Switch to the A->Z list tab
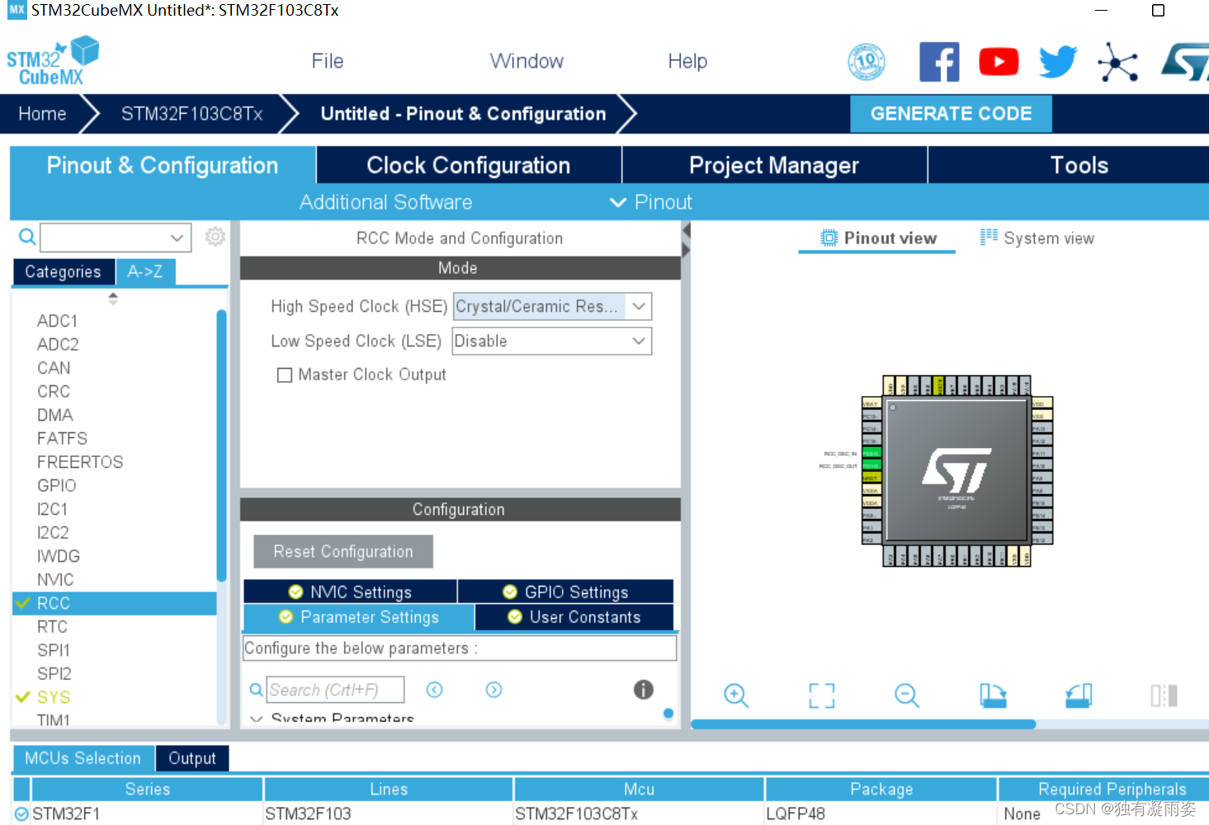Viewport: 1209px width, 825px height. click(145, 271)
